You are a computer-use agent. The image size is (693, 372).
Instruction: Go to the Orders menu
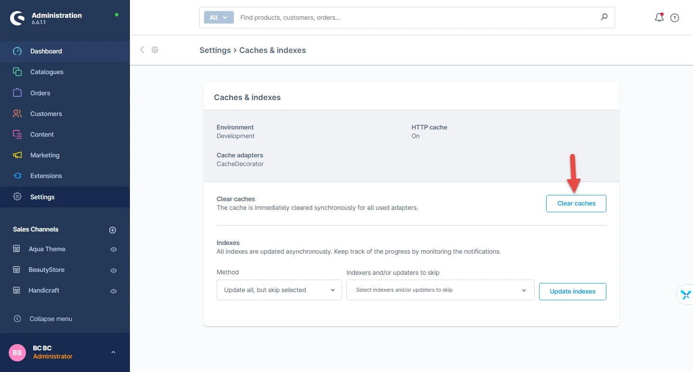(40, 93)
